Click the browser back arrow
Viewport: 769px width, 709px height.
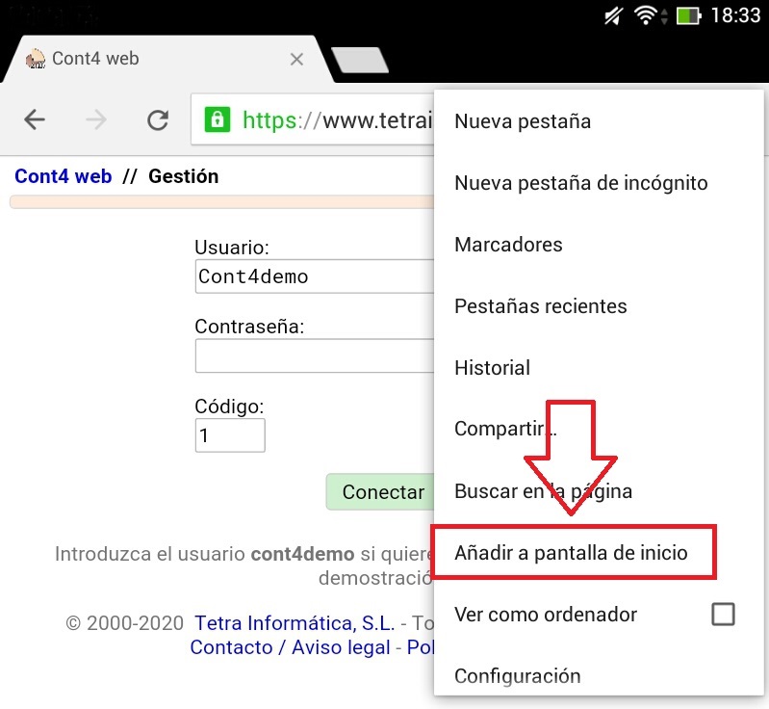tap(35, 119)
